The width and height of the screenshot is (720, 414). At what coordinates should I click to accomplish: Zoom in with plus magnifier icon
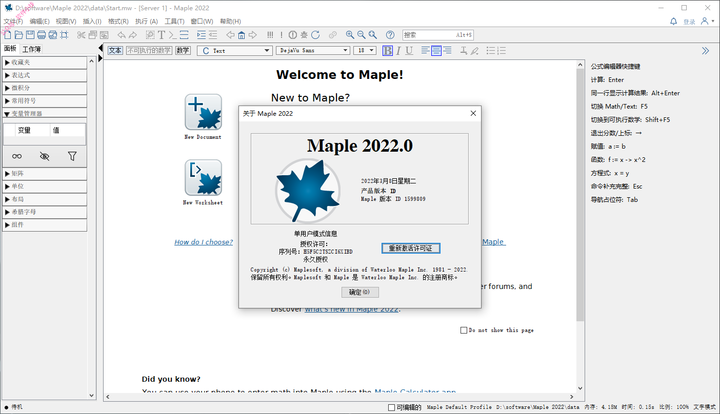click(350, 35)
